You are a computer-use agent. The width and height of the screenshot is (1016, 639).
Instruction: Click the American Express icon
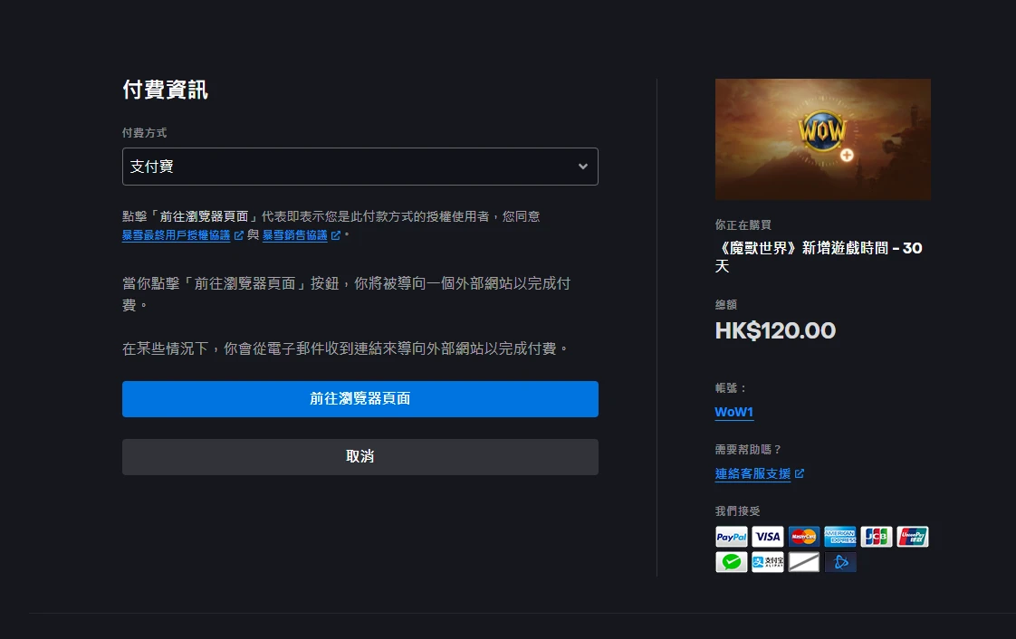point(839,537)
